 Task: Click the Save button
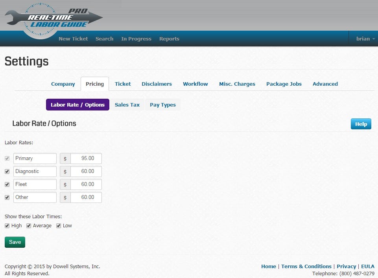(15, 242)
